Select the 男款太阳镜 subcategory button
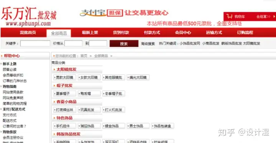Image resolution: width=276 pixels, height=143 pixels. [x=65, y=78]
